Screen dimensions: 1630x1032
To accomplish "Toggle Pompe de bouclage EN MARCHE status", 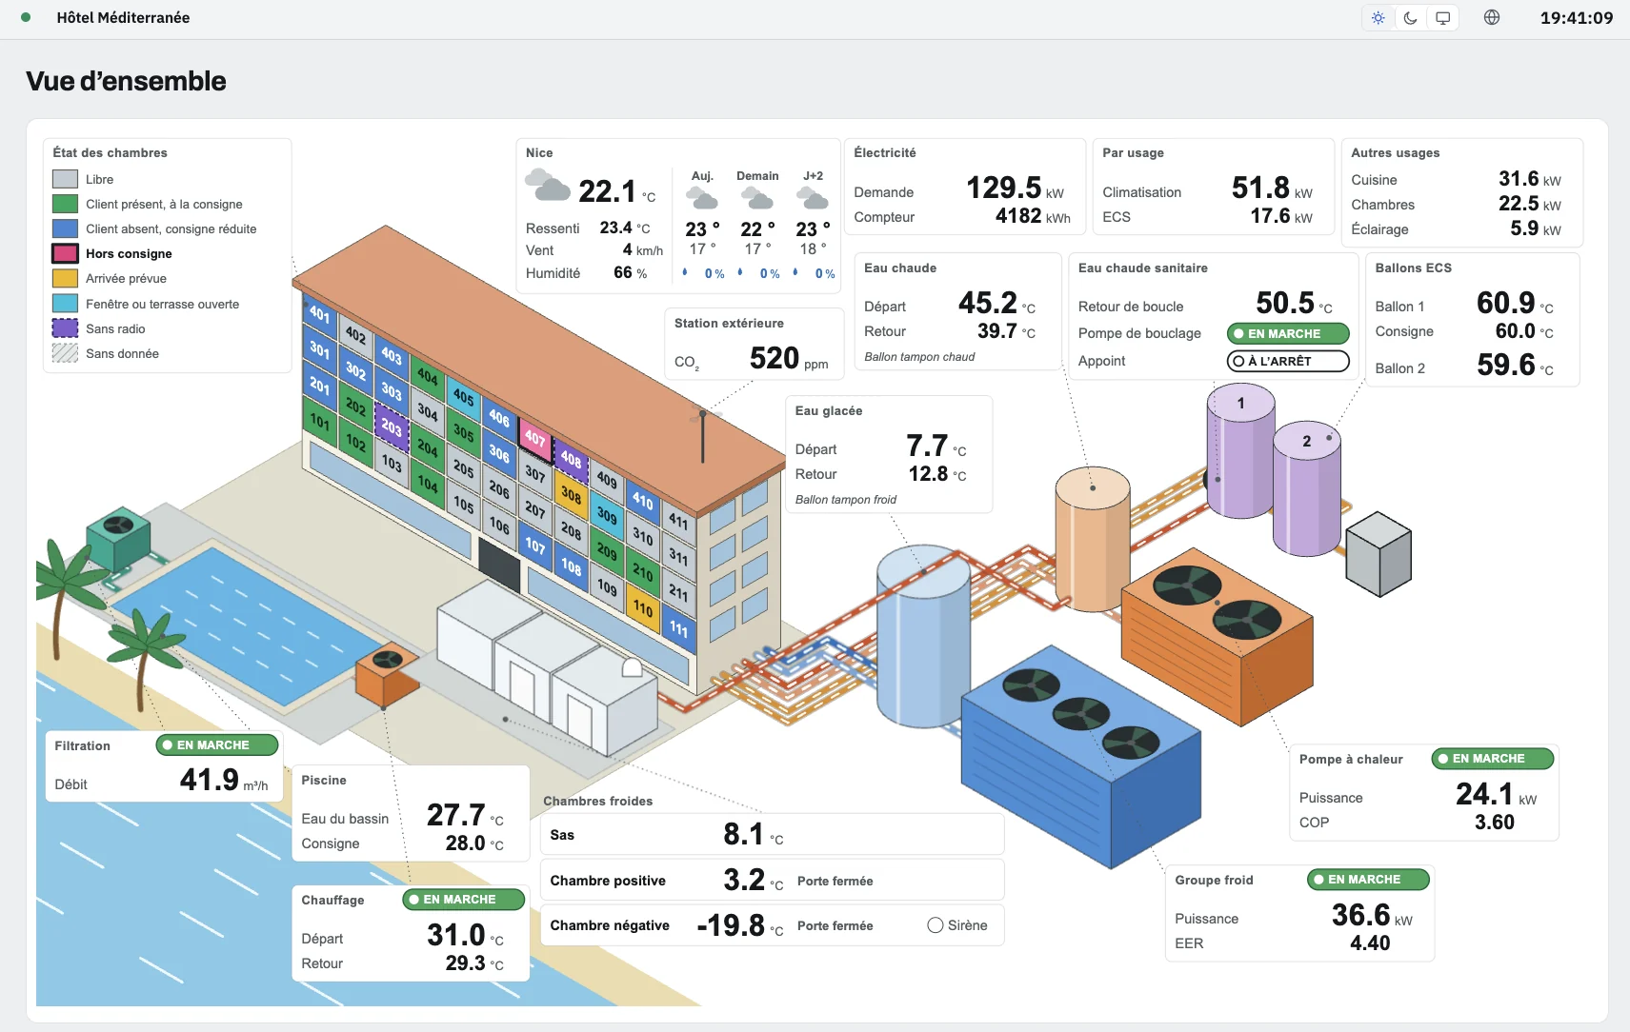I will [1288, 333].
